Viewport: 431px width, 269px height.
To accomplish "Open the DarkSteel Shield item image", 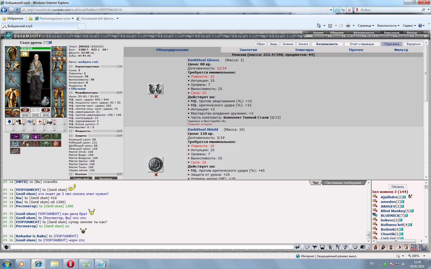I will [x=155, y=164].
